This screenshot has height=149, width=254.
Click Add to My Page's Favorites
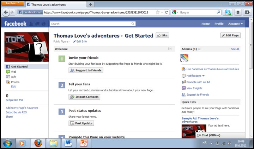point(22,108)
